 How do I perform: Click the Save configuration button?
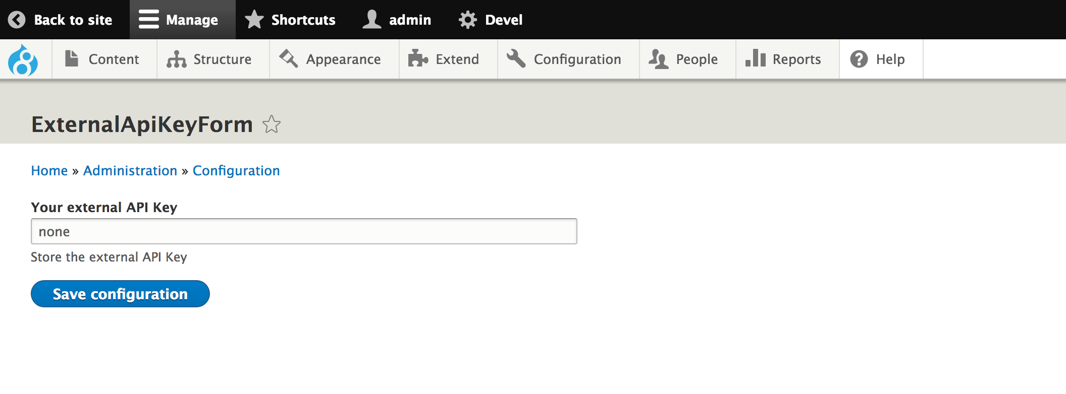tap(120, 294)
